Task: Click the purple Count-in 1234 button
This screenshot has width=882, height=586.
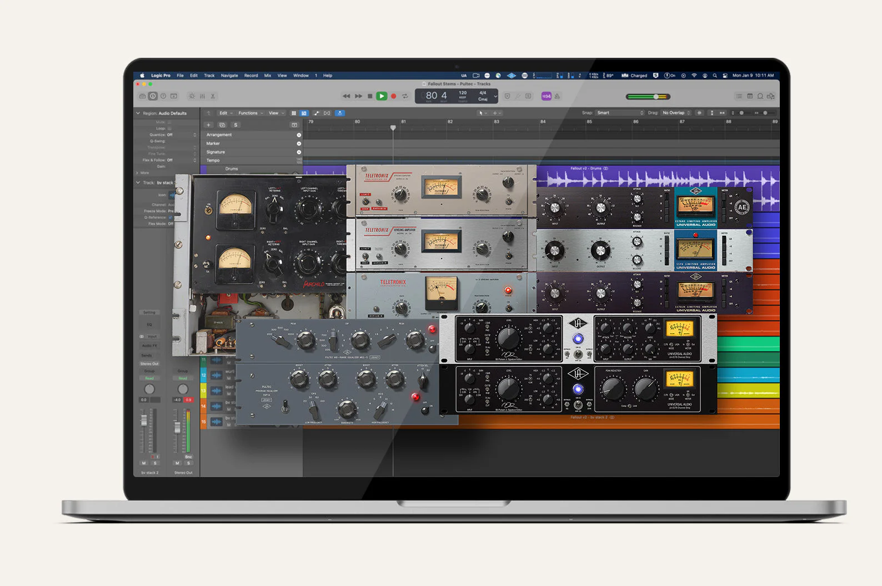Action: [x=547, y=96]
